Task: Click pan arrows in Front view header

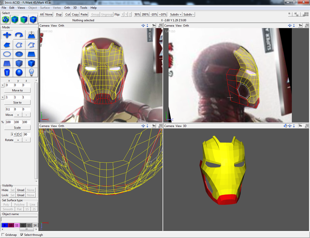Action: pyautogui.click(x=143, y=25)
